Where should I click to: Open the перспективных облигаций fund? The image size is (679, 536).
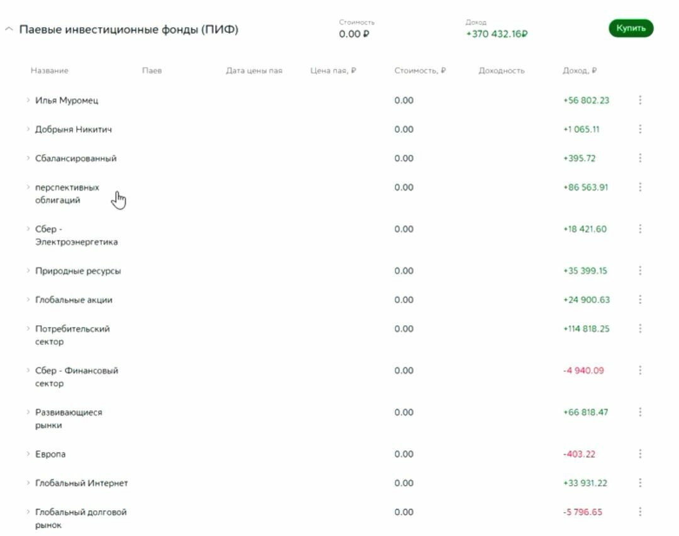point(67,194)
